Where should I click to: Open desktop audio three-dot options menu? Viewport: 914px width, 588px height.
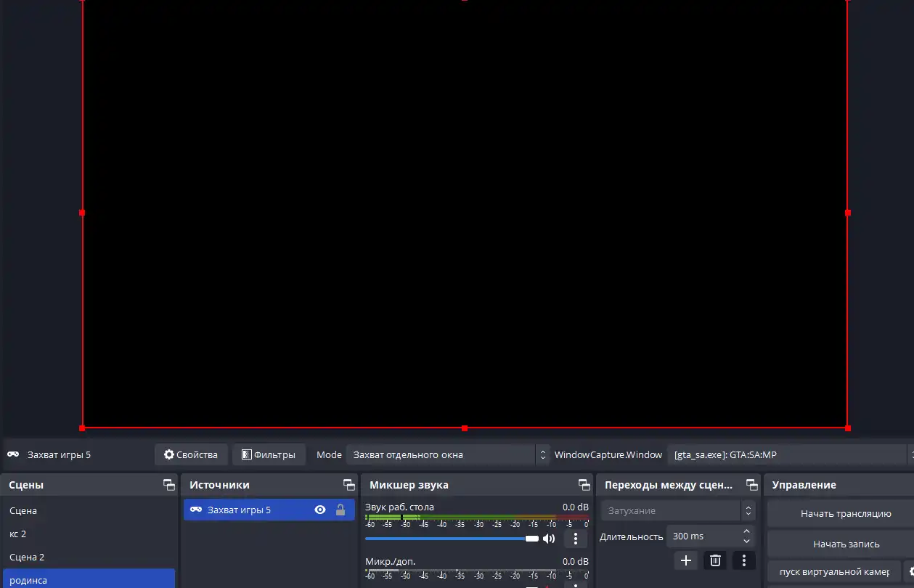575,539
